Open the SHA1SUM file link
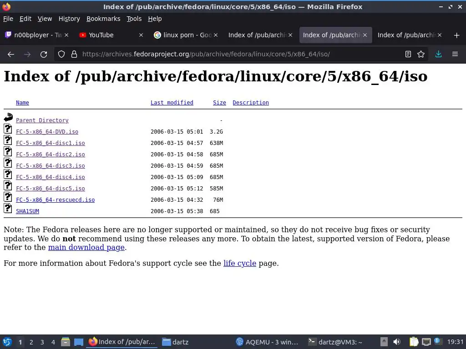Image resolution: width=466 pixels, height=349 pixels. [x=27, y=211]
